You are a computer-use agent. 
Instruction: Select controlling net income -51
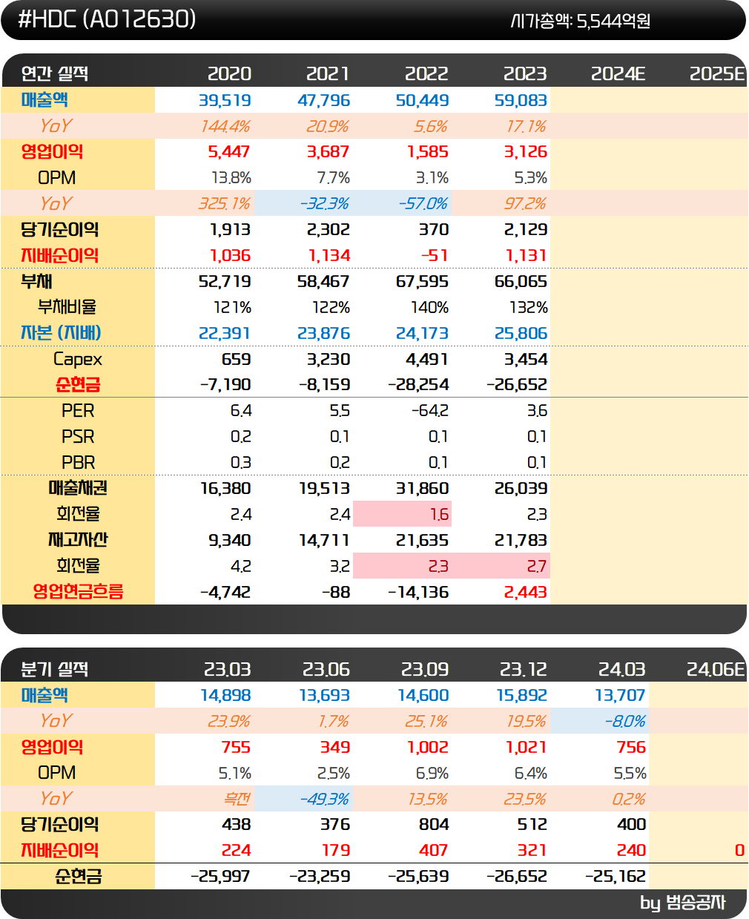coord(435,256)
